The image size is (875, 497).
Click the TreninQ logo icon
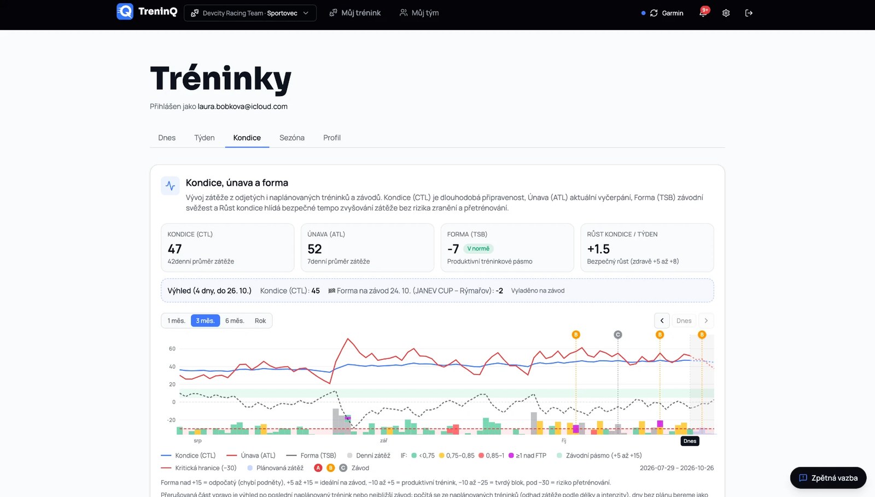click(125, 11)
